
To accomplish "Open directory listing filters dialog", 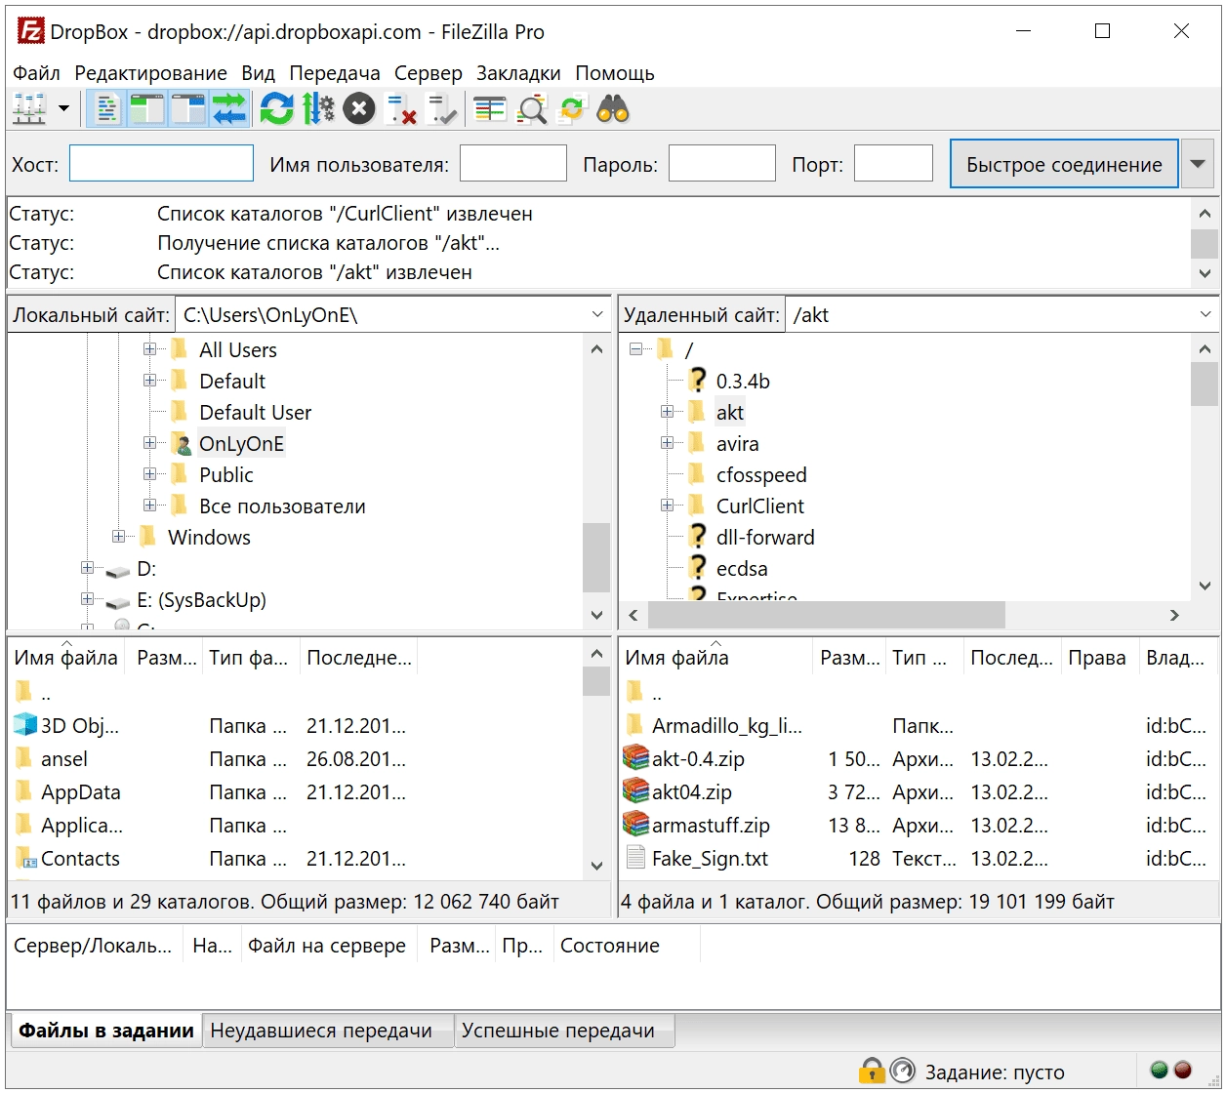I will tap(490, 108).
